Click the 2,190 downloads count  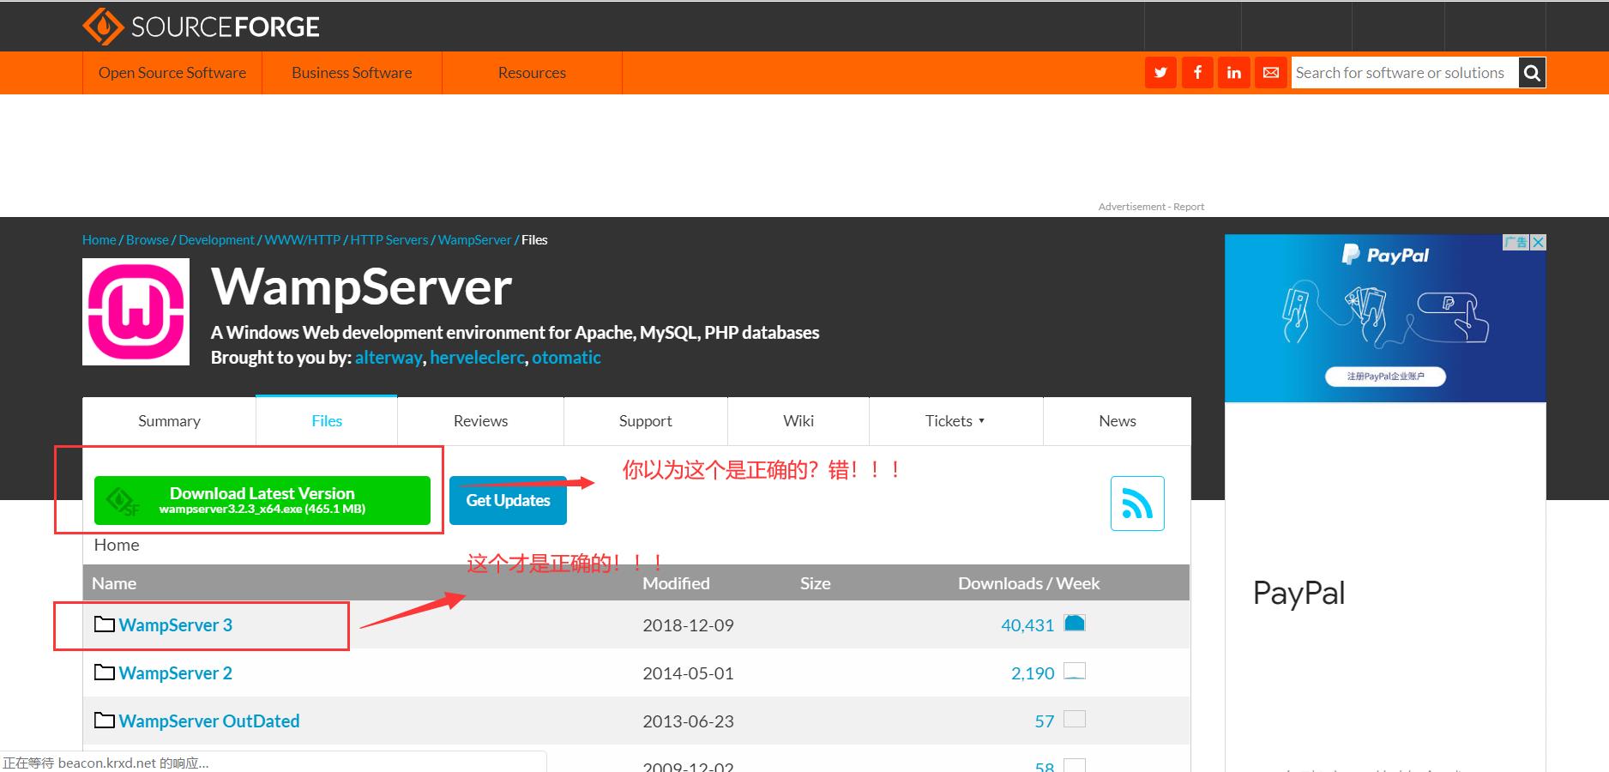point(1033,673)
